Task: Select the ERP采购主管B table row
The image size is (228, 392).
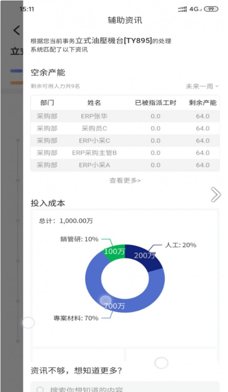Action: coord(125,153)
